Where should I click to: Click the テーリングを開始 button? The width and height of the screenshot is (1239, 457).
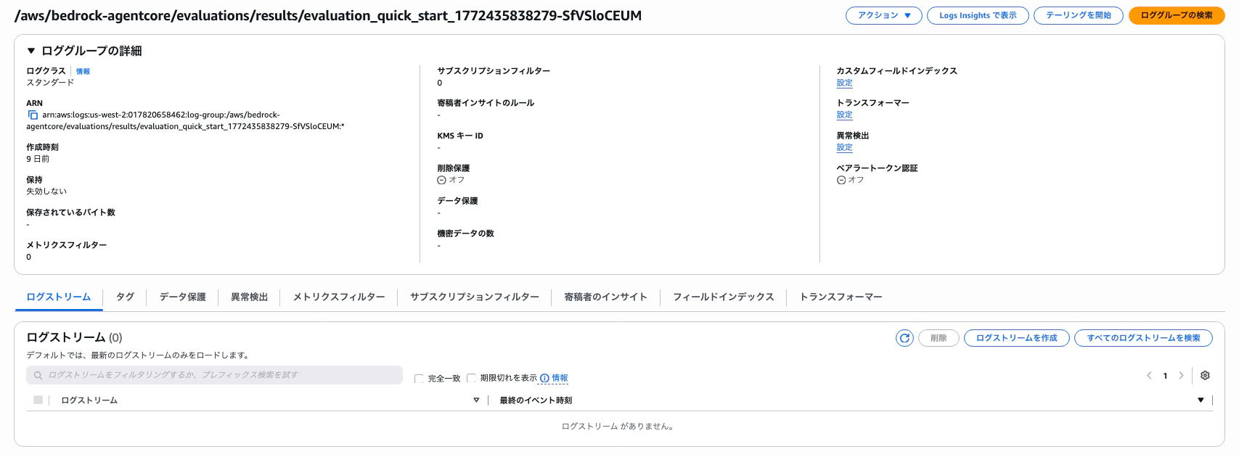(x=1078, y=15)
